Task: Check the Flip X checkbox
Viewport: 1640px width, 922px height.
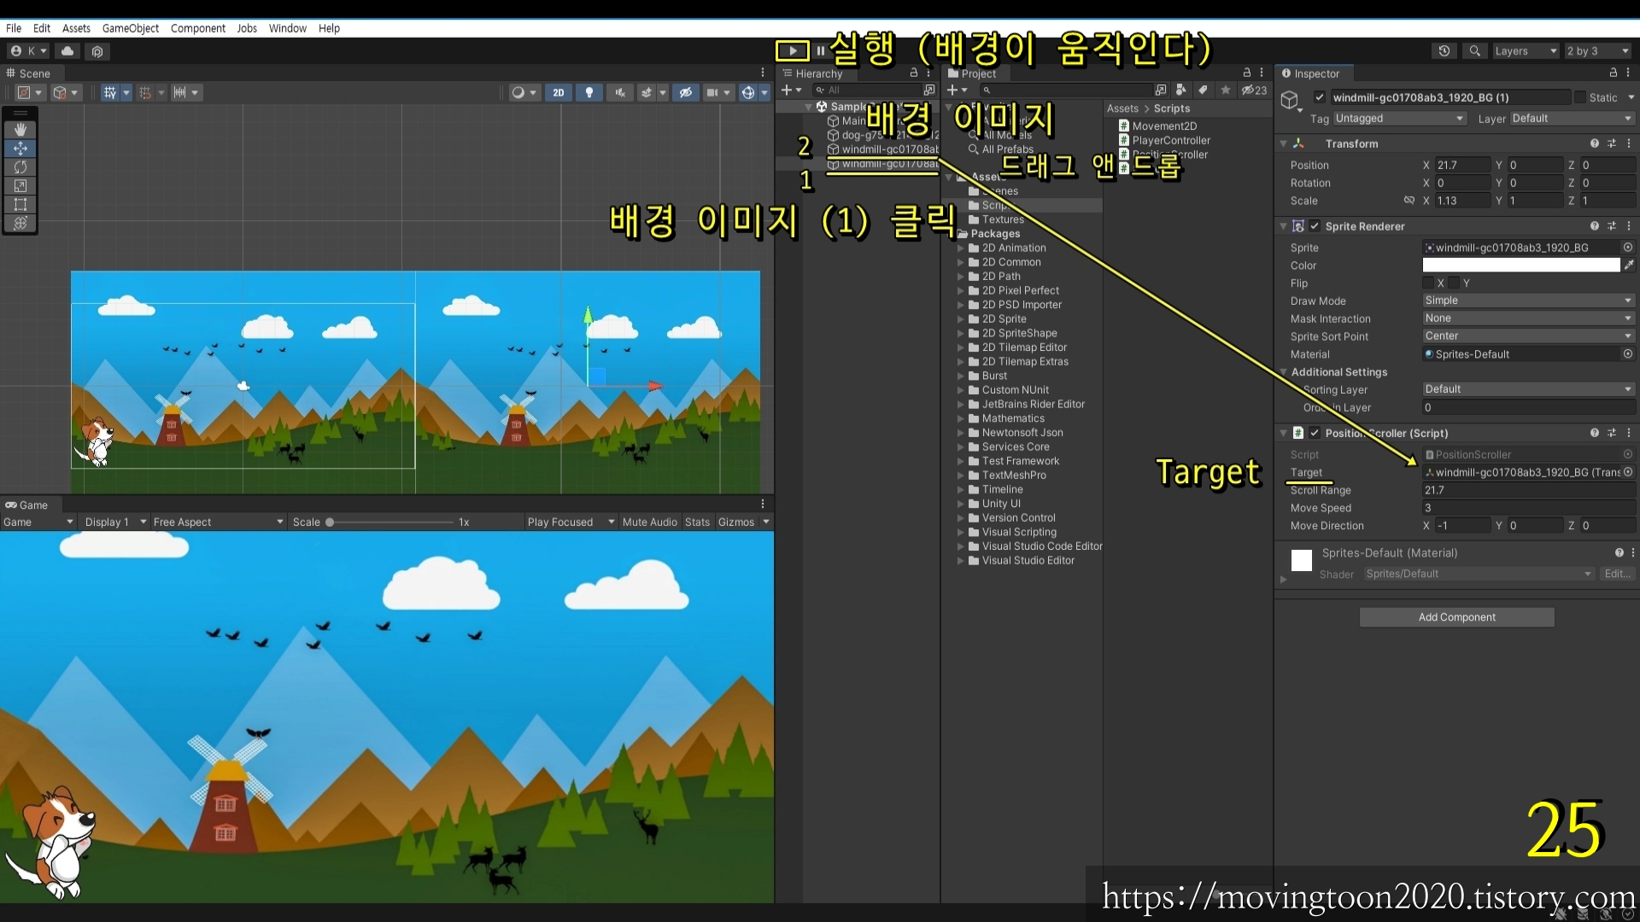Action: (x=1428, y=283)
